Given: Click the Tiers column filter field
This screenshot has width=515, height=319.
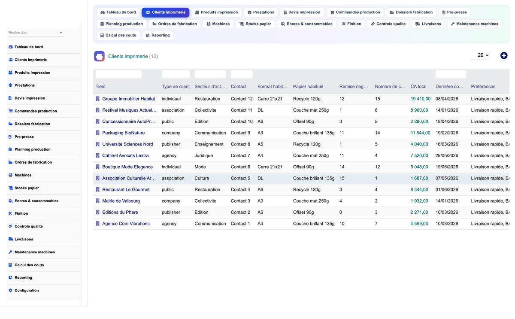Looking at the screenshot, I should [x=118, y=74].
